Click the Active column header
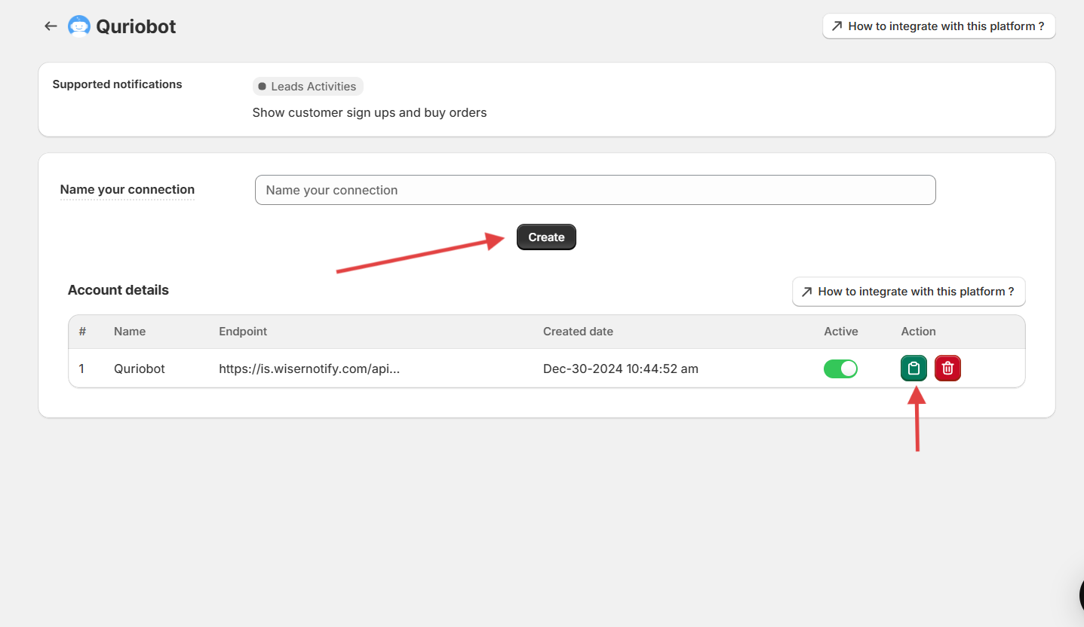Viewport: 1084px width, 627px height. [x=841, y=332]
